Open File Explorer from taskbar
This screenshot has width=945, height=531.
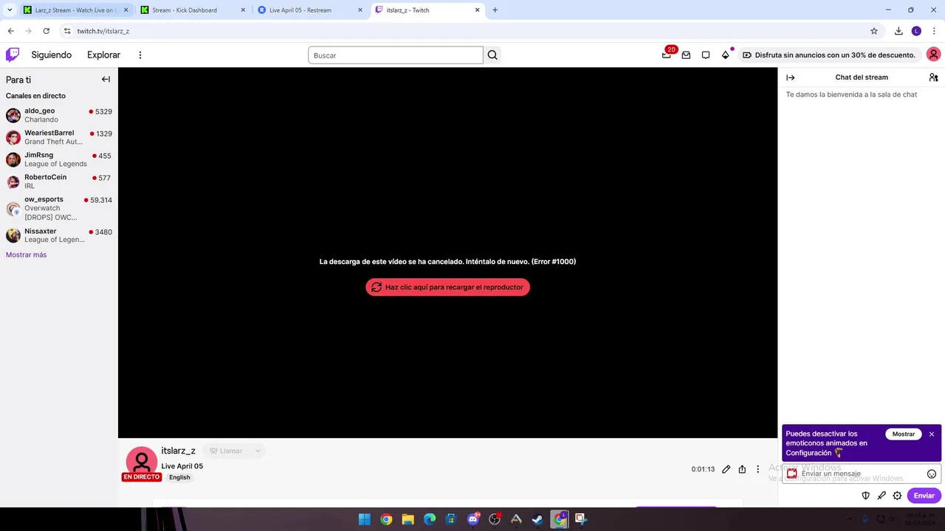(408, 519)
